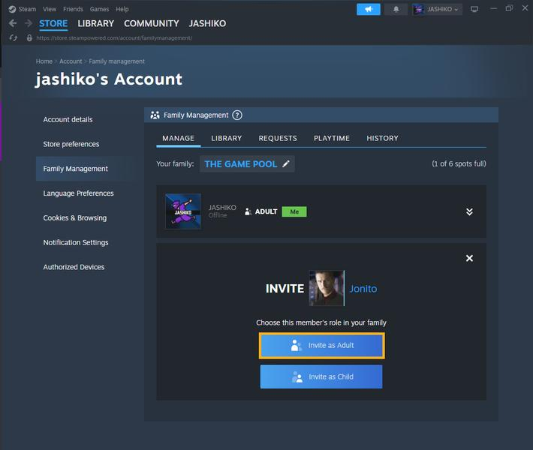Open the Steam menu

click(x=27, y=9)
